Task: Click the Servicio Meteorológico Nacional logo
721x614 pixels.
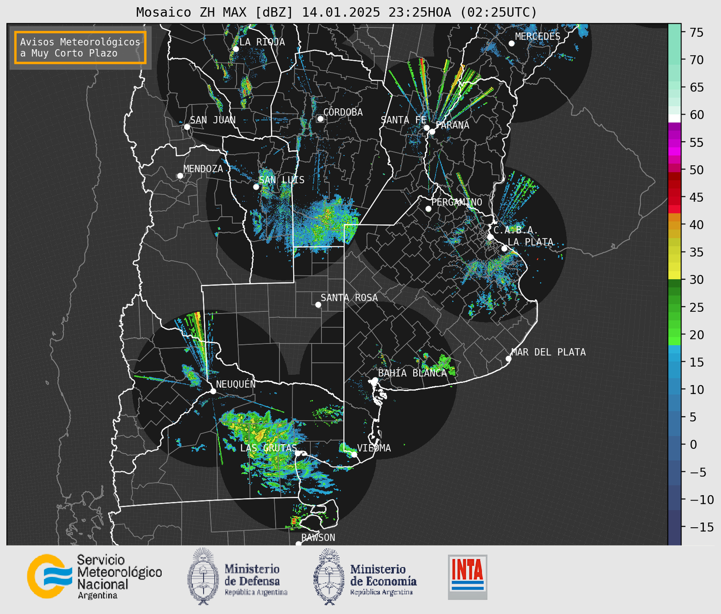Action: (50, 576)
